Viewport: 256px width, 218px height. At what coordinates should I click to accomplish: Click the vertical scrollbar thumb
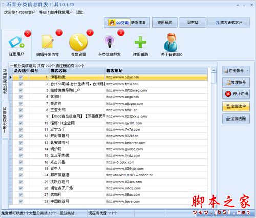[214, 78]
